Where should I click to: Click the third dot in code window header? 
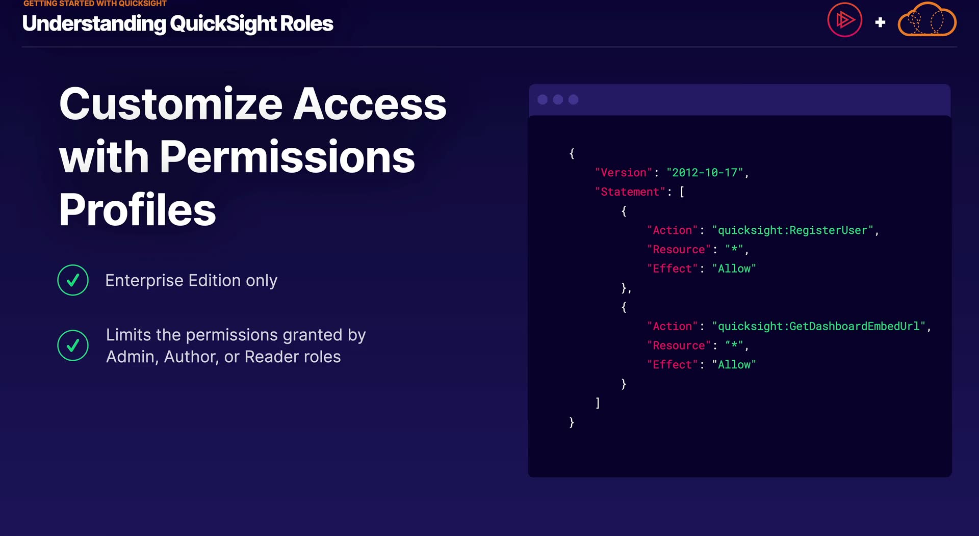tap(574, 100)
